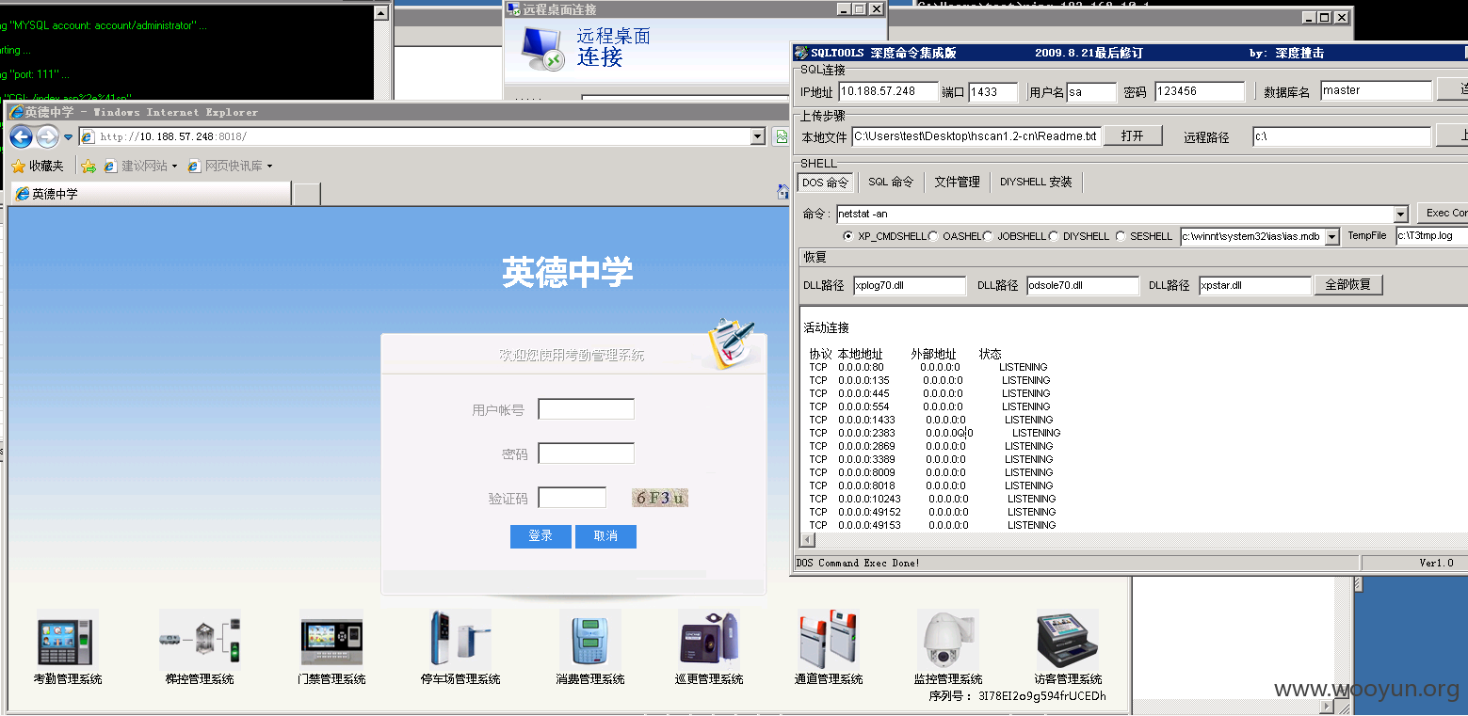Click the SQLTOOLS 密码 field showing 123456

[1200, 91]
